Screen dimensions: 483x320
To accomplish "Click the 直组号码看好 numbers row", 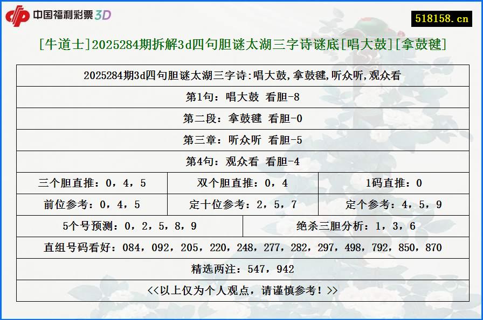I will click(x=241, y=247).
